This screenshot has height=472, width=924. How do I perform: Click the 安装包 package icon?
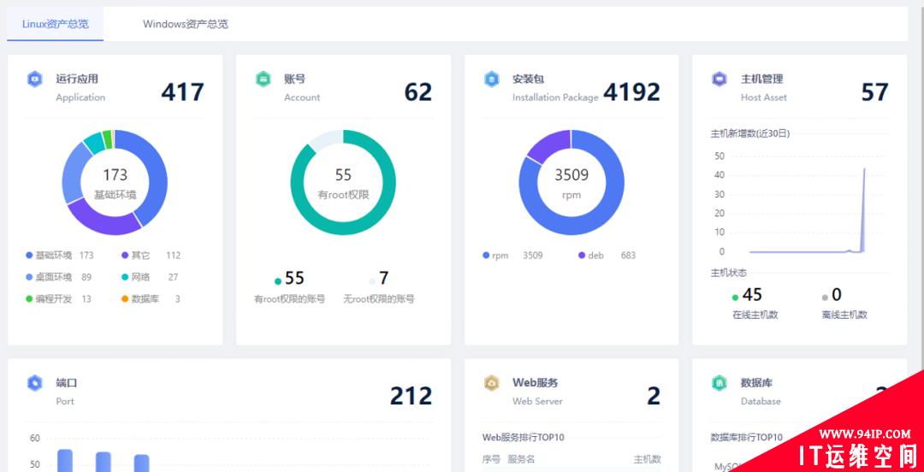pos(491,79)
